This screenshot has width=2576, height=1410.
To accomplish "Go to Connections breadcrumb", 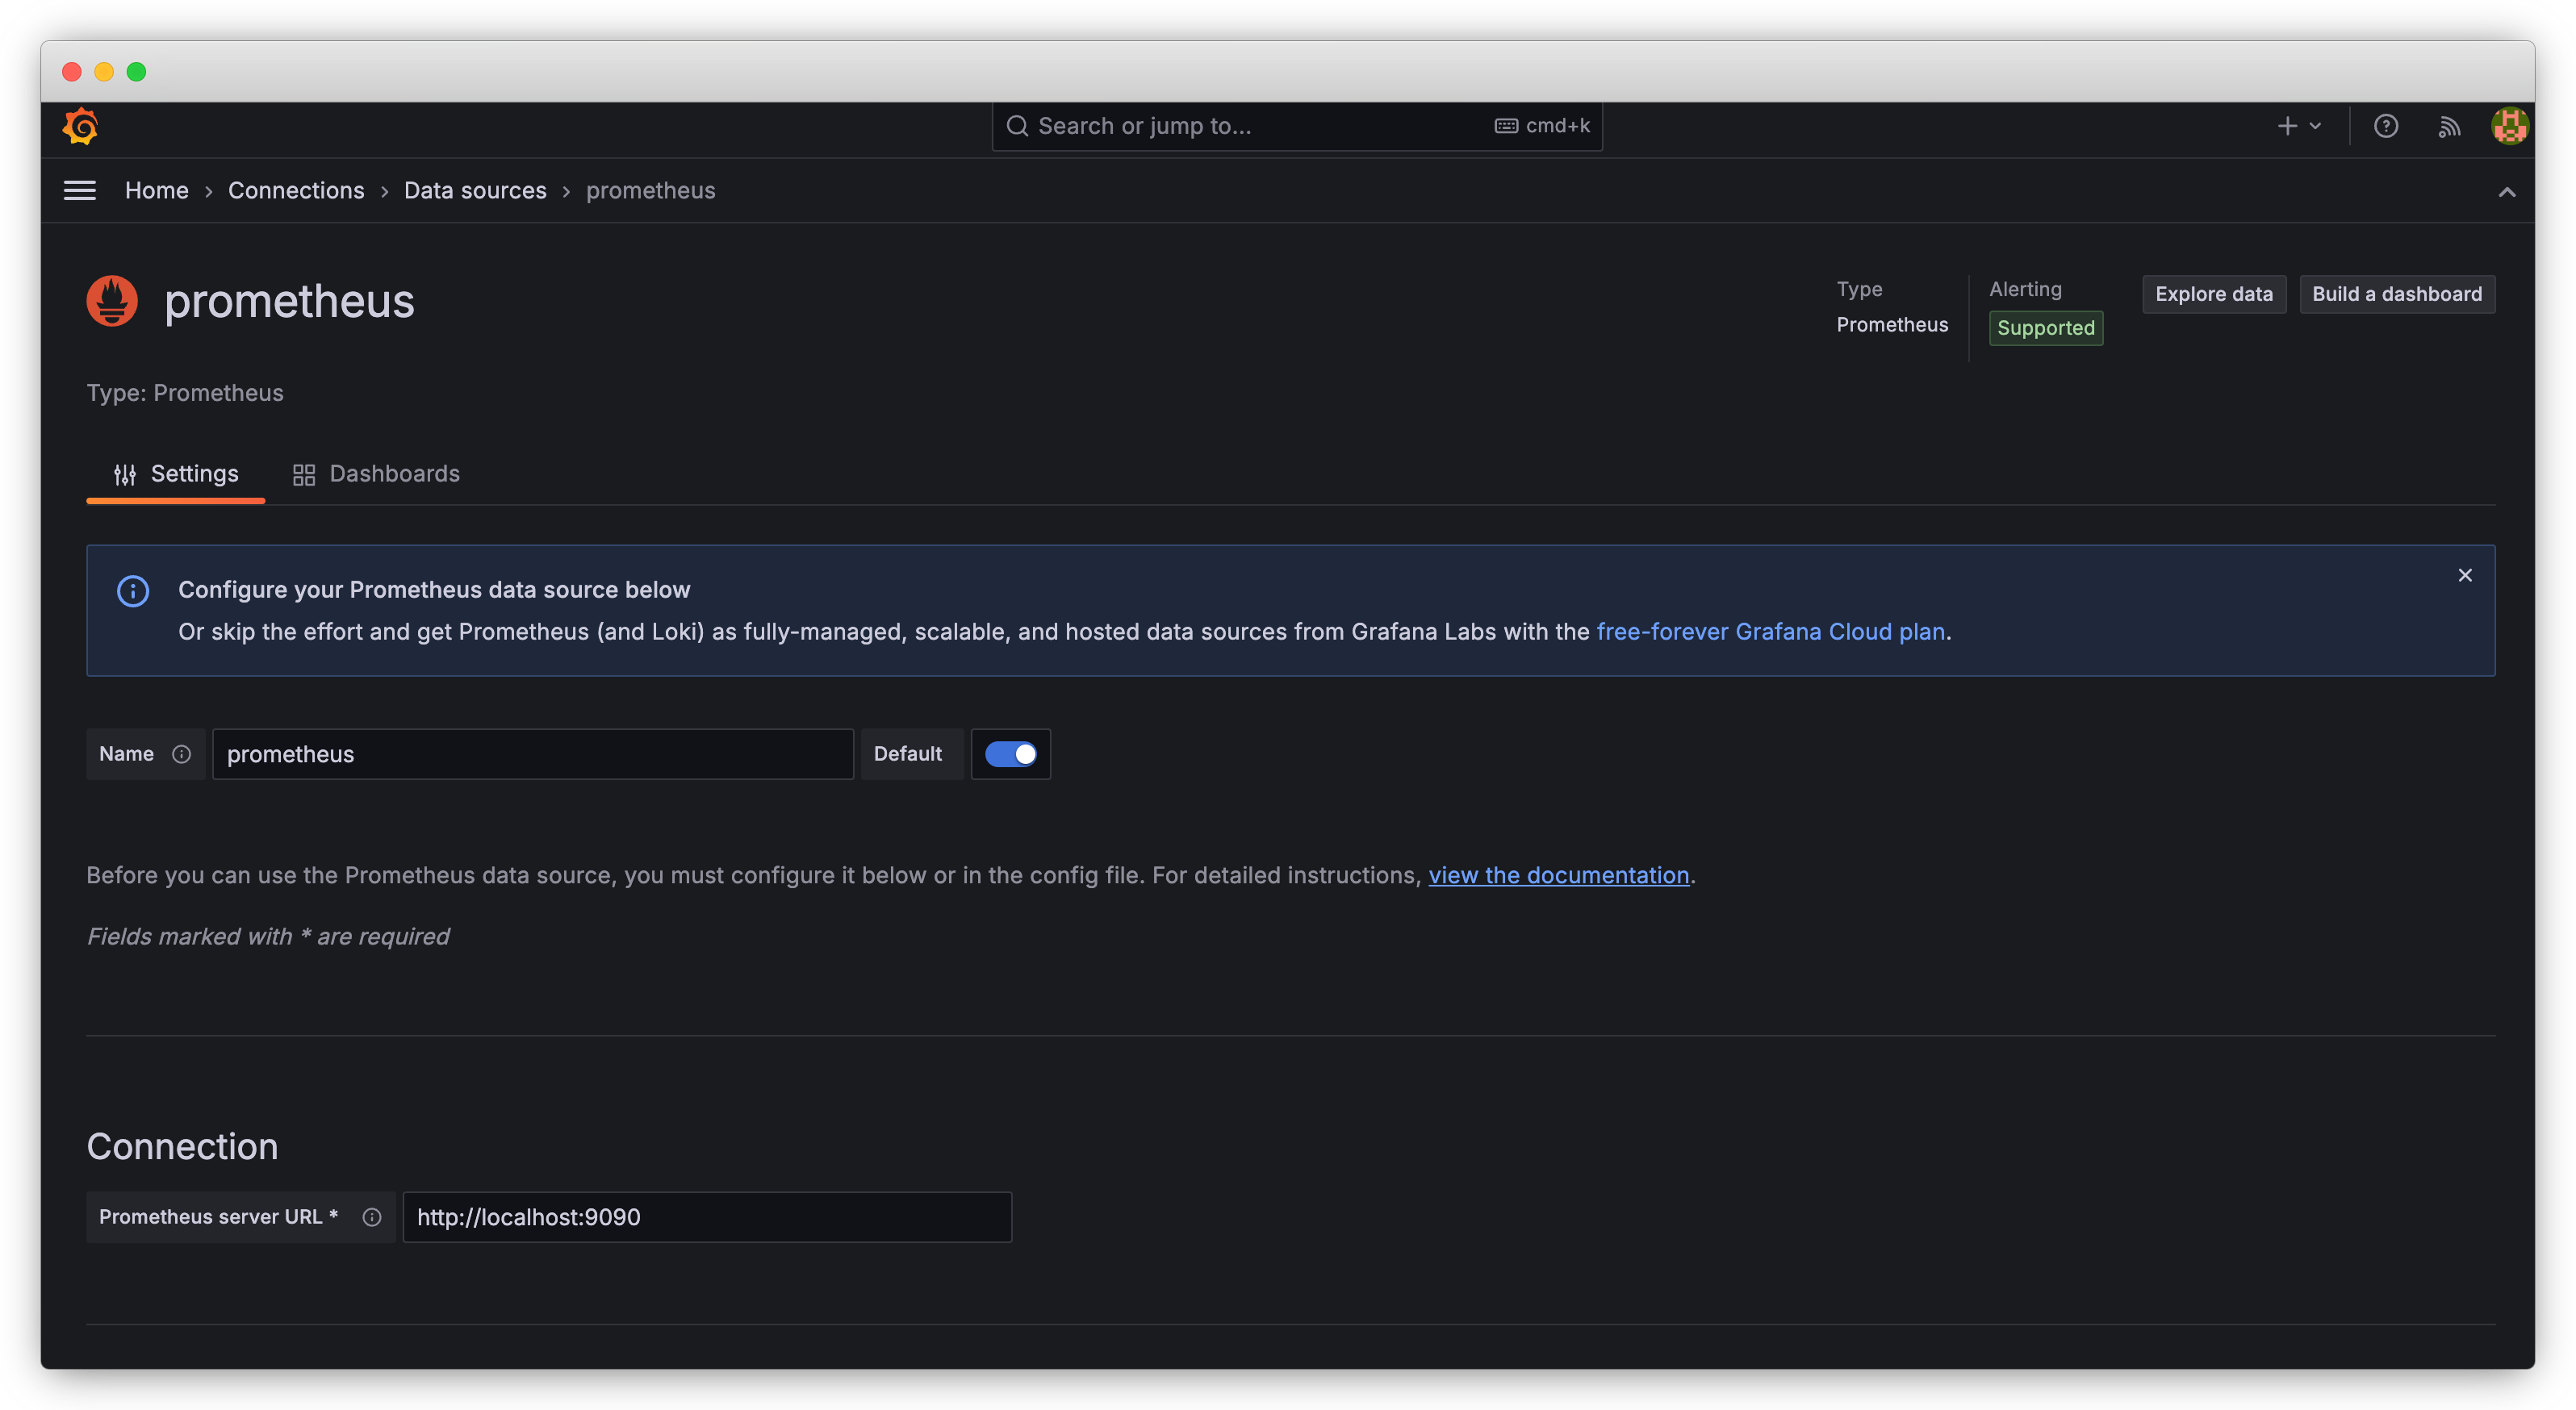I will (296, 191).
